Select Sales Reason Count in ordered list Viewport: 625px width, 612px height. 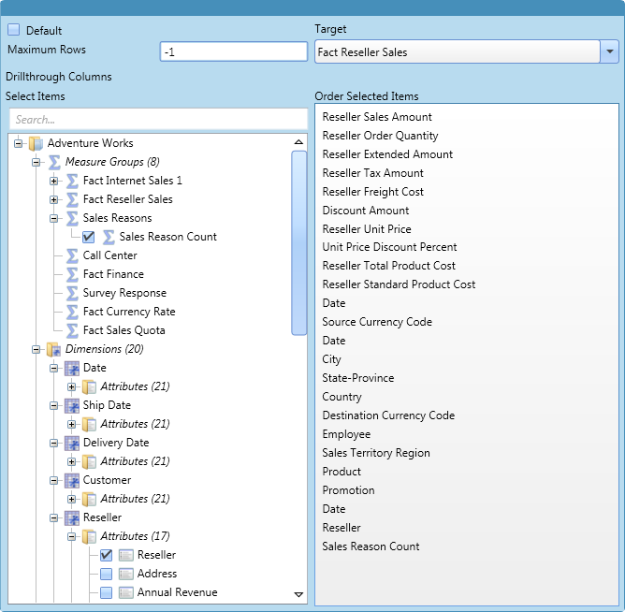(x=371, y=546)
